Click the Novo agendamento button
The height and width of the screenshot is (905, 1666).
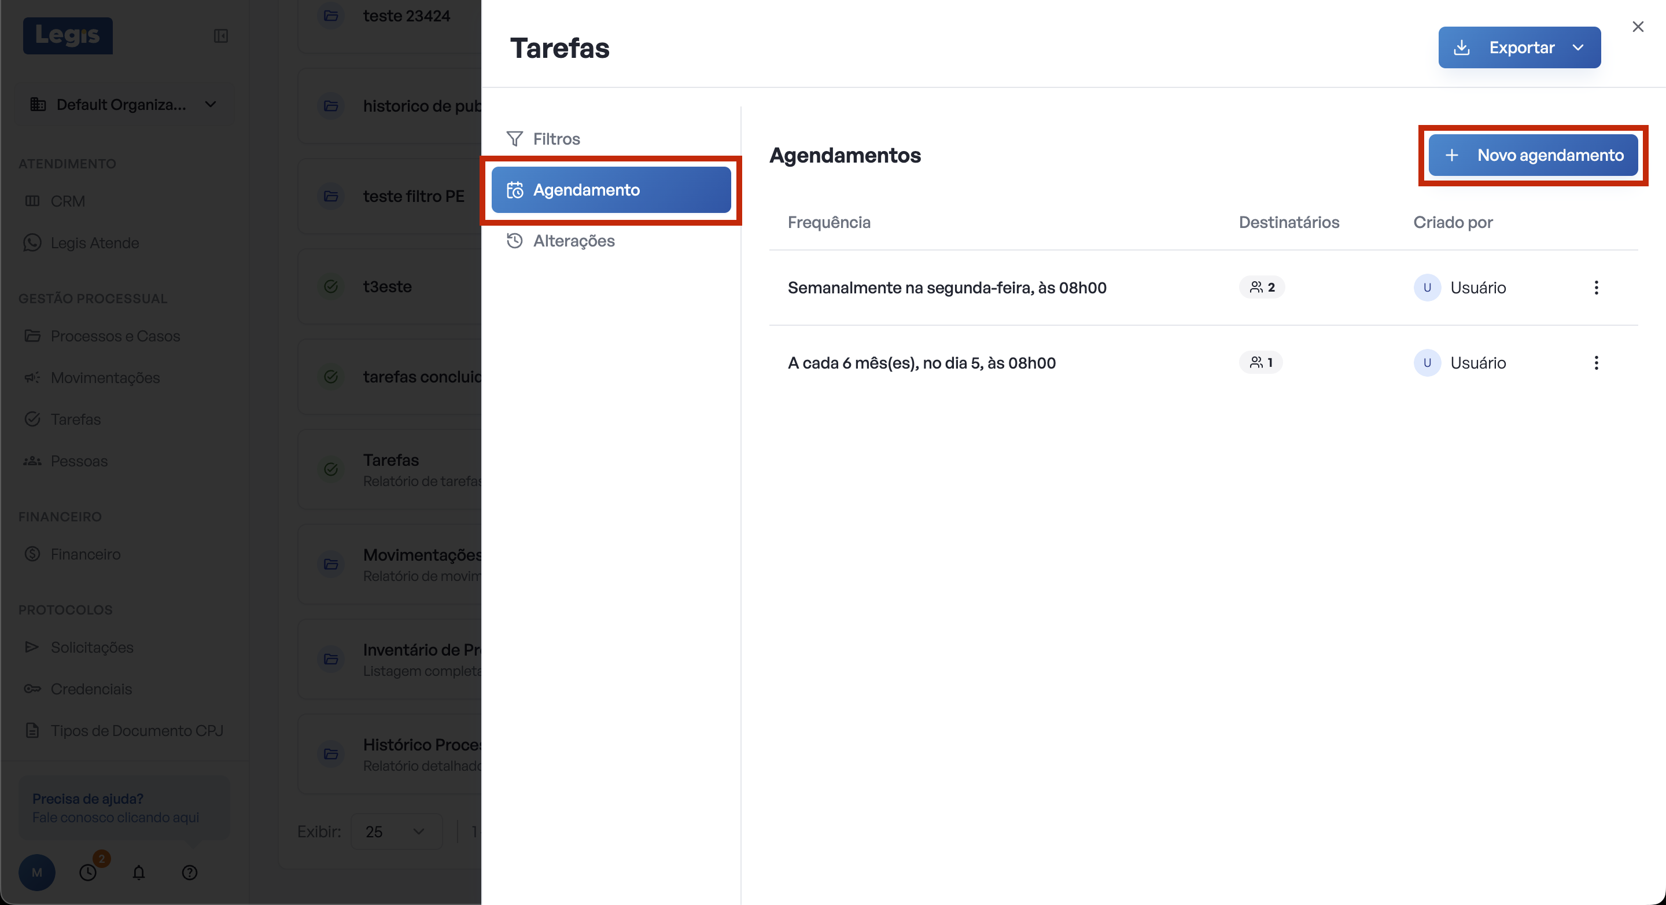tap(1533, 155)
